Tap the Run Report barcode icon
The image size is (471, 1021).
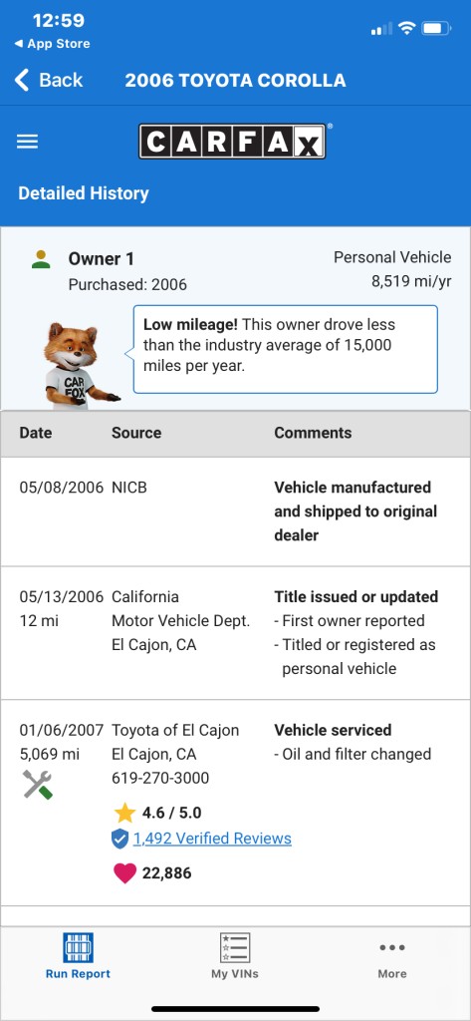click(x=78, y=947)
